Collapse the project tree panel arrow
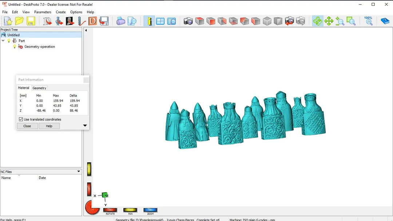393x221 pixels. coord(86,30)
